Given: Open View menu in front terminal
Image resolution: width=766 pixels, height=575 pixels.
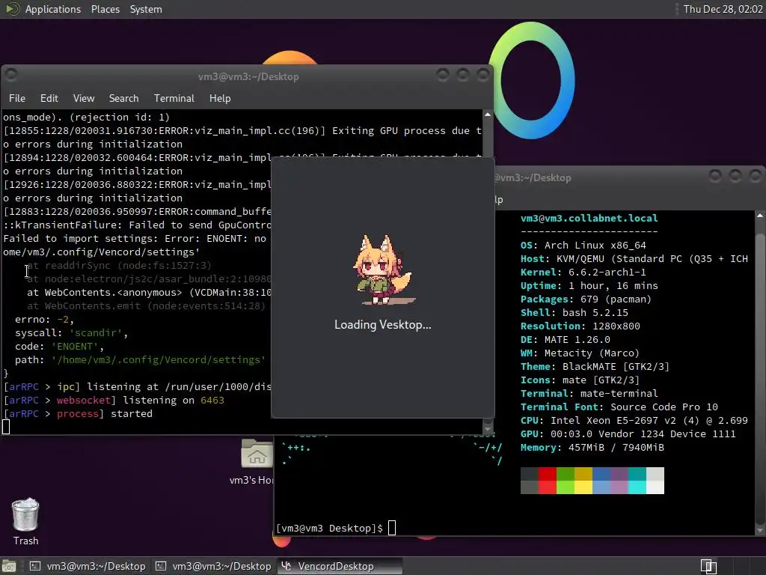Looking at the screenshot, I should point(84,98).
